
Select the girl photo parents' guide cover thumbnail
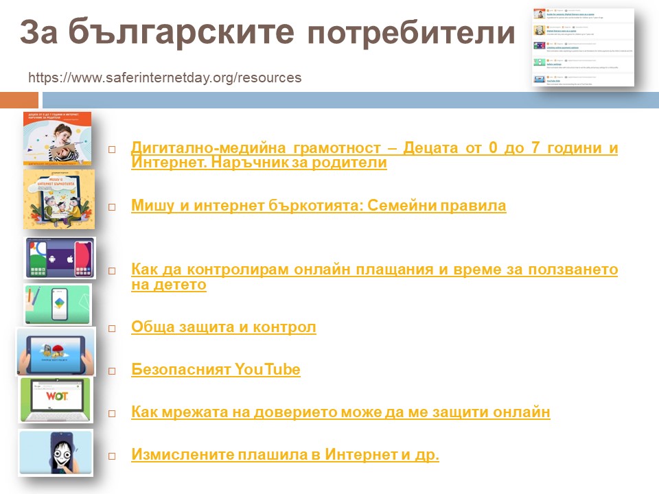tap(57, 138)
